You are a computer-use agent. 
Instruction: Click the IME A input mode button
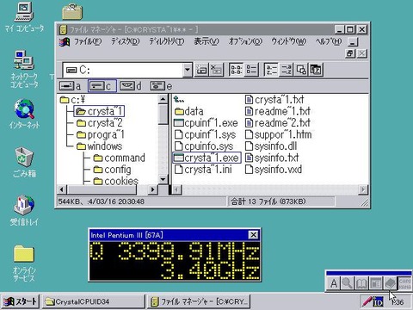pyautogui.click(x=334, y=283)
